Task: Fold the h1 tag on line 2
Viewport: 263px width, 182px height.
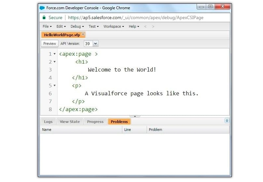Action: 55,62
